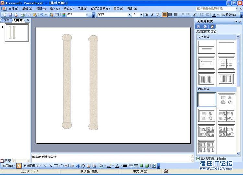Toggle Center alignment button
This screenshot has width=243, height=175.
pos(170,15)
